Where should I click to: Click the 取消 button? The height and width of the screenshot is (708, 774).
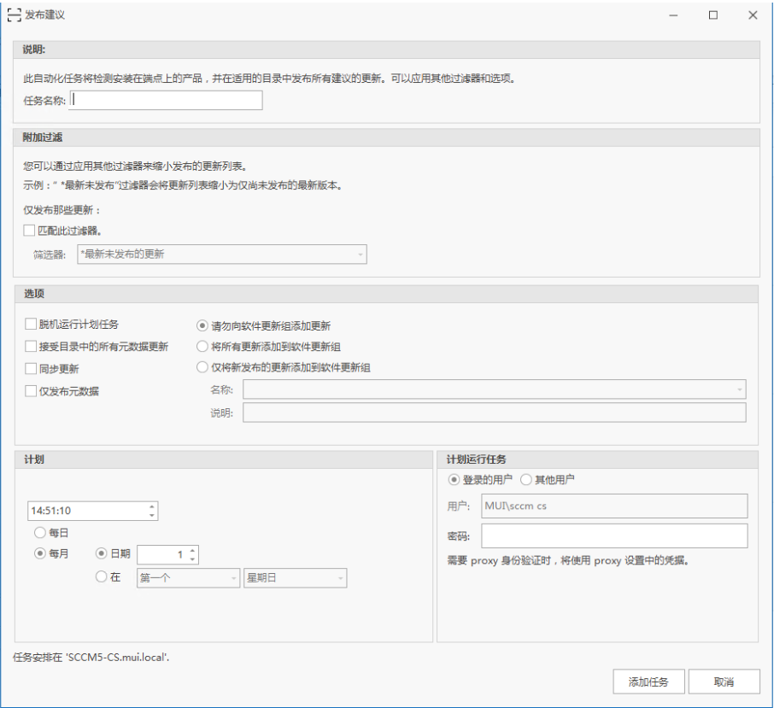(724, 682)
